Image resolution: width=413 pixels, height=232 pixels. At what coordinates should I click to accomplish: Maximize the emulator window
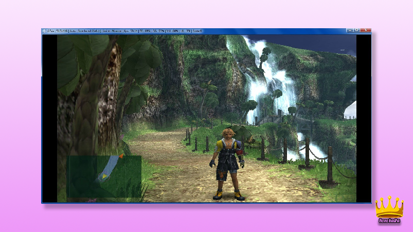coord(356,30)
